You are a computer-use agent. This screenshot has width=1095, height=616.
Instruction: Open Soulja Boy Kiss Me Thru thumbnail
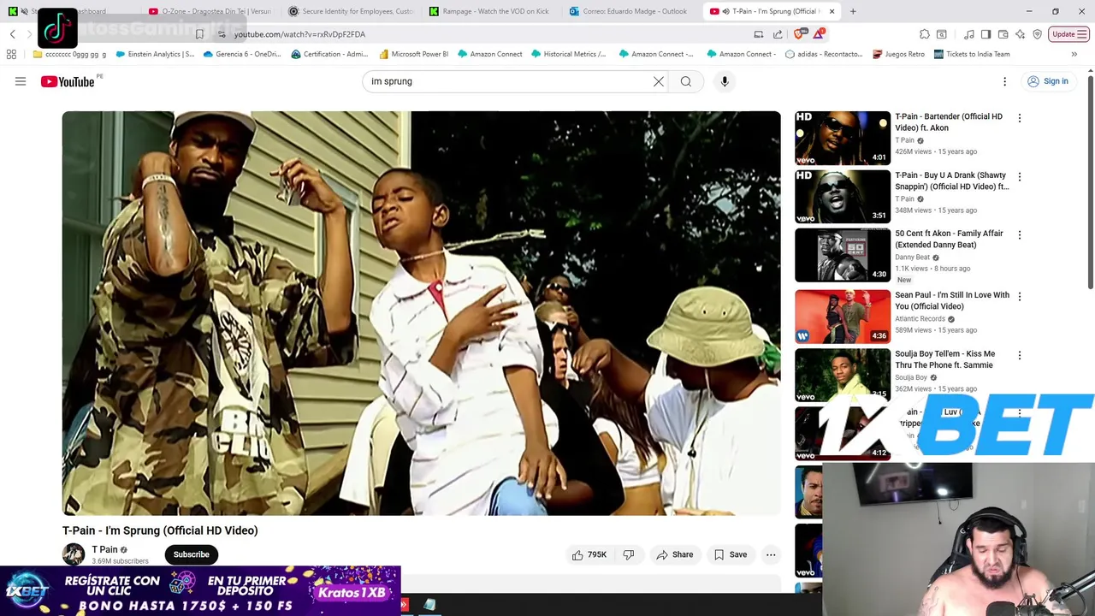843,375
